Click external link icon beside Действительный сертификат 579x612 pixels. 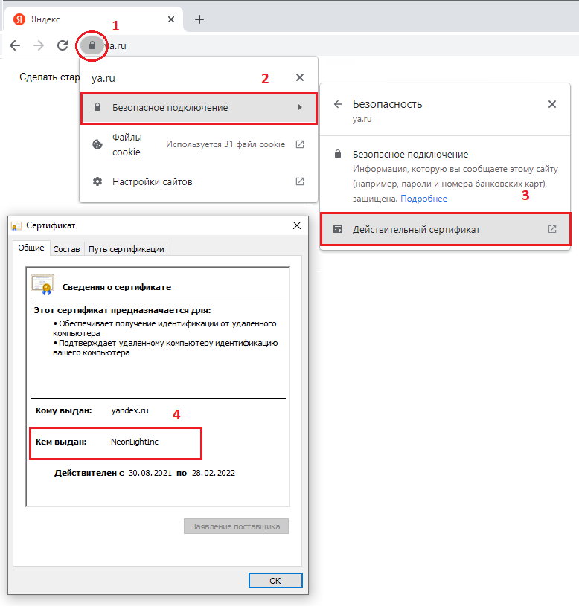[x=551, y=230]
